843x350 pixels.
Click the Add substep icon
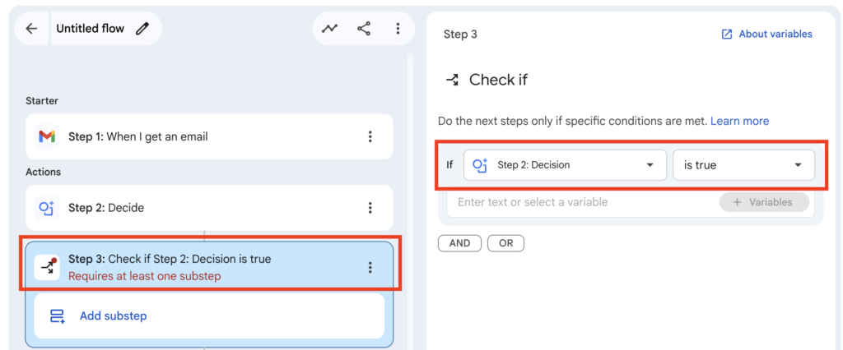[57, 316]
